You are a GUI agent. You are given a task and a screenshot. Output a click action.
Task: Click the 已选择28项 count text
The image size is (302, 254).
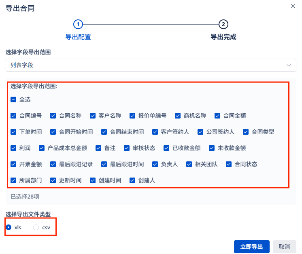25,197
